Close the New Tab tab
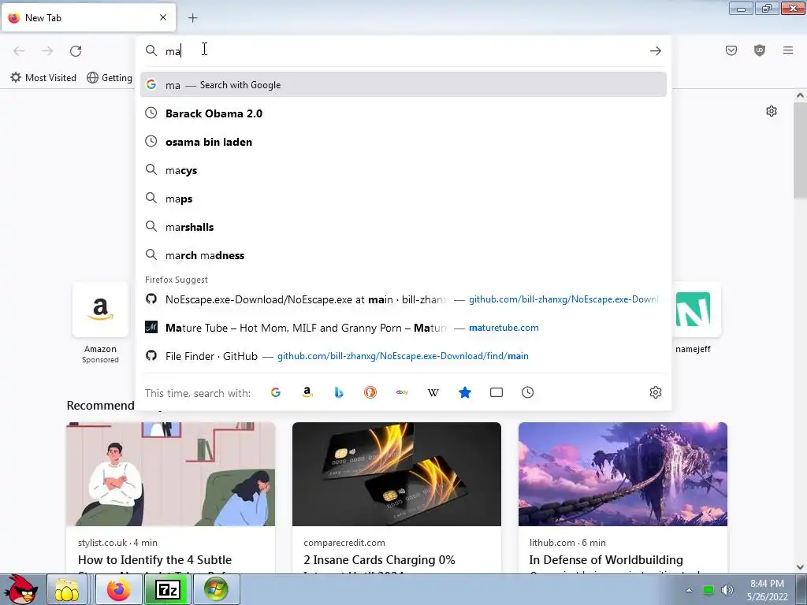 pos(163,17)
